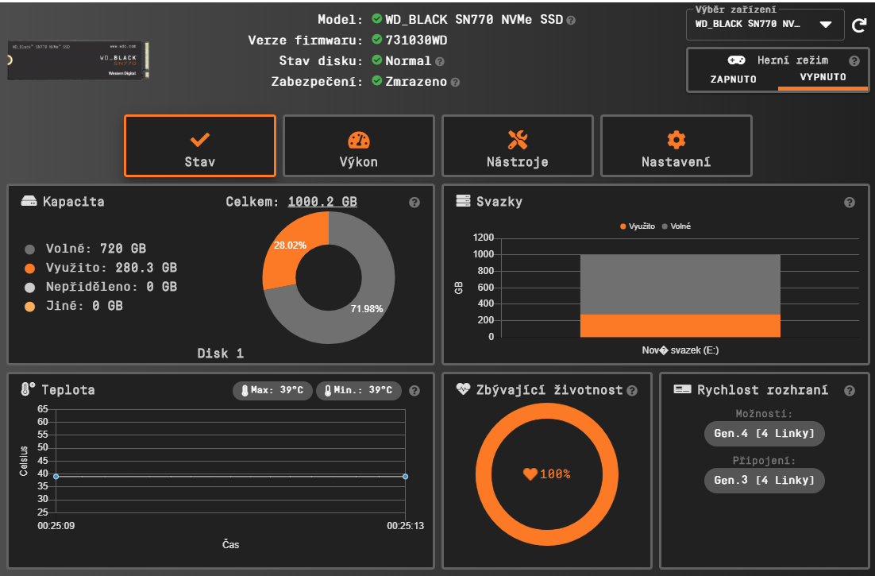Image resolution: width=875 pixels, height=576 pixels.
Task: Open the Nástroje tools tab
Action: pyautogui.click(x=518, y=145)
